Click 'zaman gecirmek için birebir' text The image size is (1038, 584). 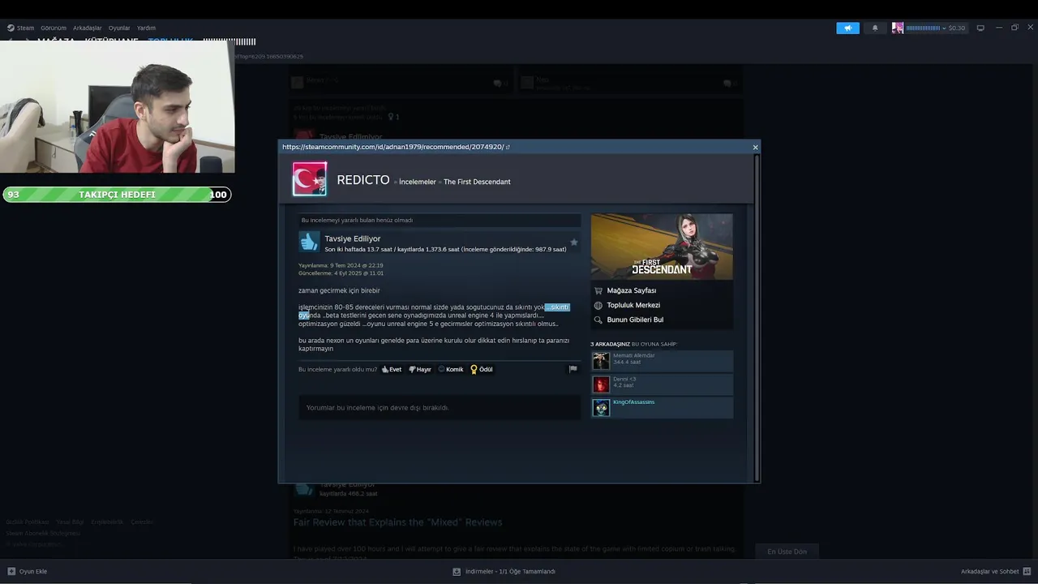point(339,290)
